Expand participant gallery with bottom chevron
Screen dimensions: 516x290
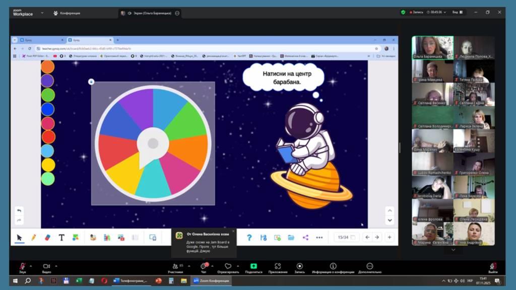(453, 250)
